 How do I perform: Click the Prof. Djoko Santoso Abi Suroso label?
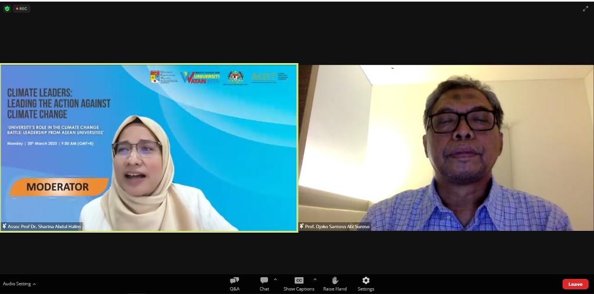click(x=337, y=226)
